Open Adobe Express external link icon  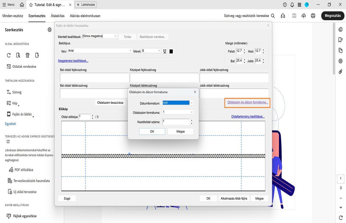click(8, 141)
